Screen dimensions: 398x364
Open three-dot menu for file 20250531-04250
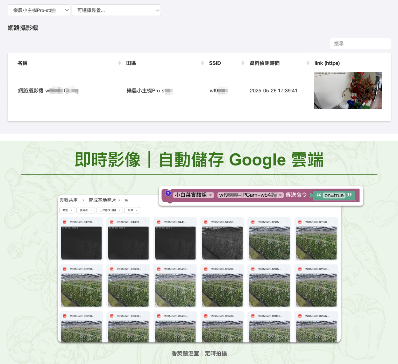[99, 222]
